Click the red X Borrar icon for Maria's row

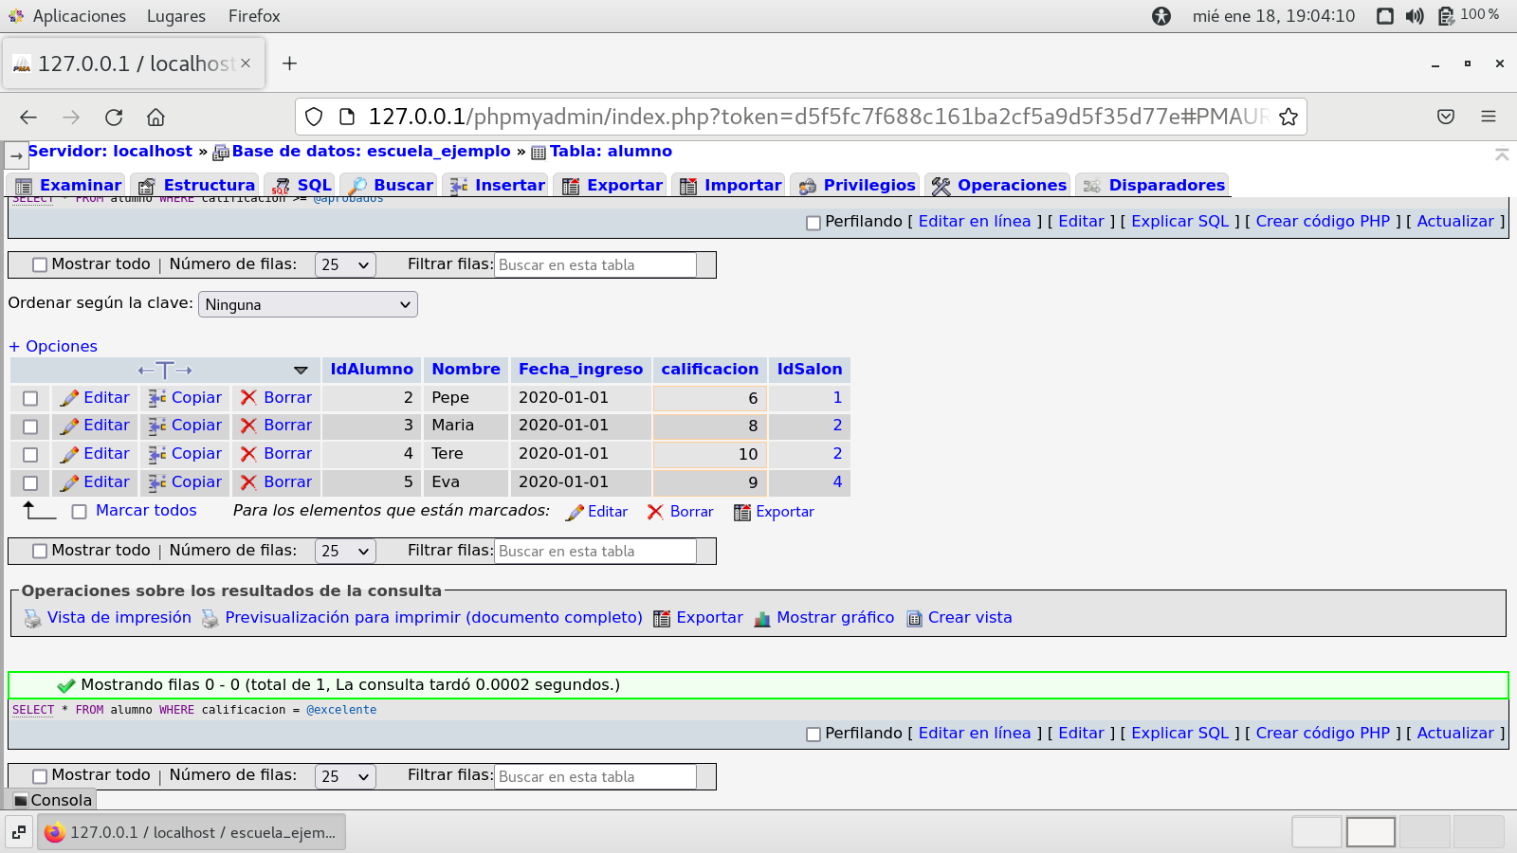point(248,426)
